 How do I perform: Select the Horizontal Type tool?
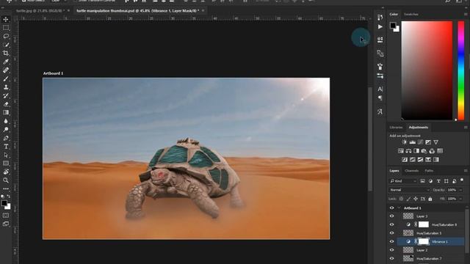pyautogui.click(x=6, y=147)
